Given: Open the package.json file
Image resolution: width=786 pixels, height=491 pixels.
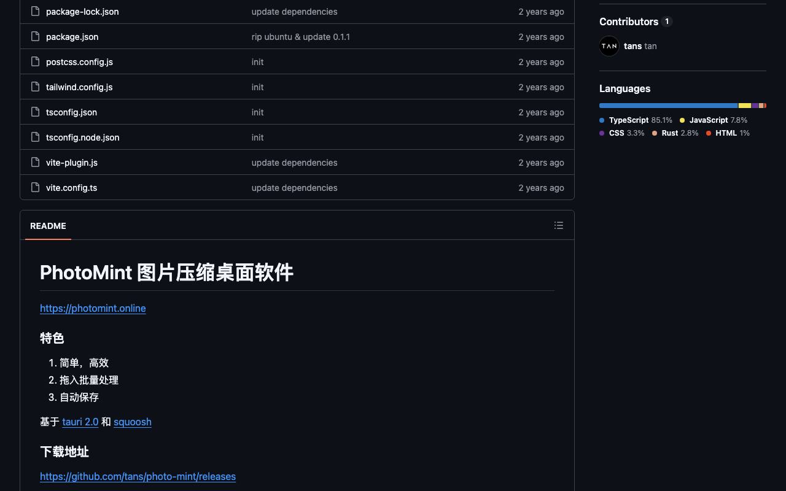Looking at the screenshot, I should (72, 37).
